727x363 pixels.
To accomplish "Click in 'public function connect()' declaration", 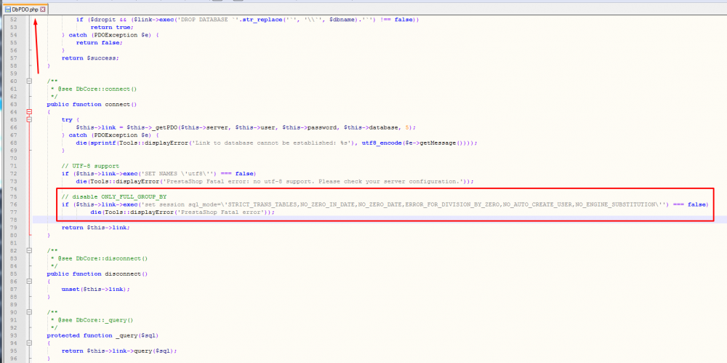I will [x=92, y=105].
